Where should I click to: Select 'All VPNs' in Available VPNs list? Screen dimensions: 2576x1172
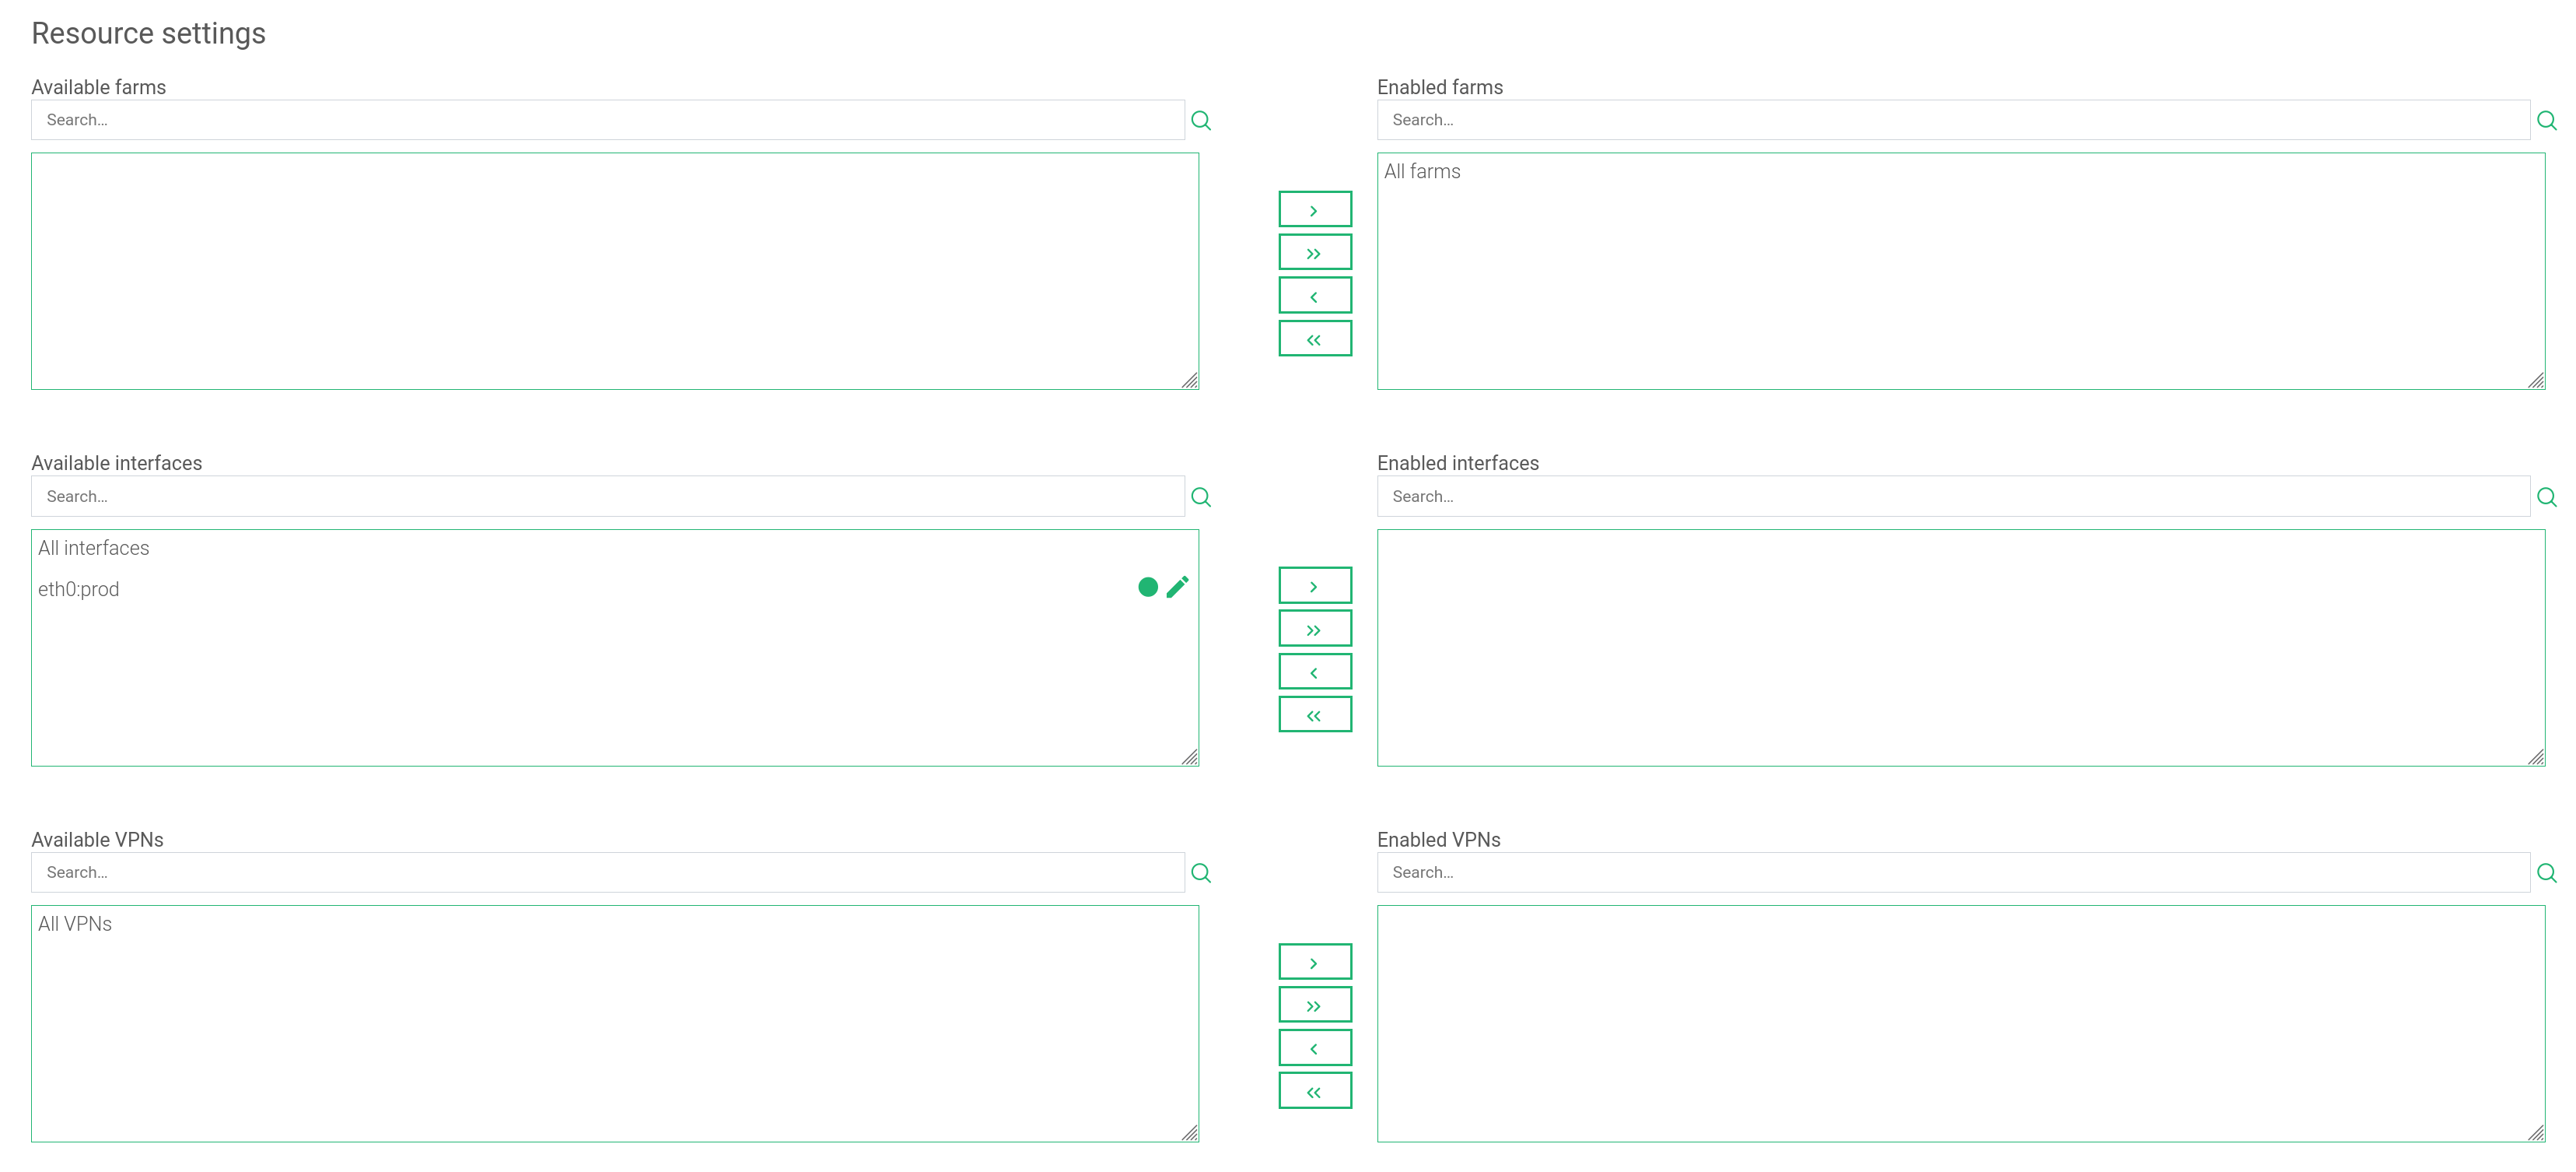pyautogui.click(x=75, y=925)
